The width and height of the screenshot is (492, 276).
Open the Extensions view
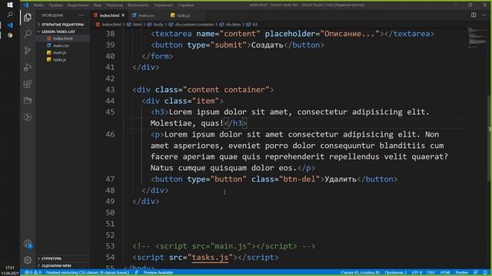click(28, 84)
